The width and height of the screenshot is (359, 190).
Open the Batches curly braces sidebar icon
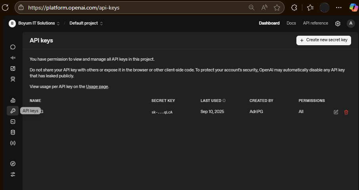tap(13, 143)
